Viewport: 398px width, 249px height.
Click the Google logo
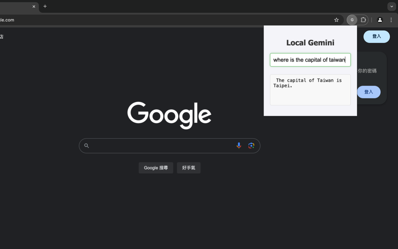tap(169, 115)
